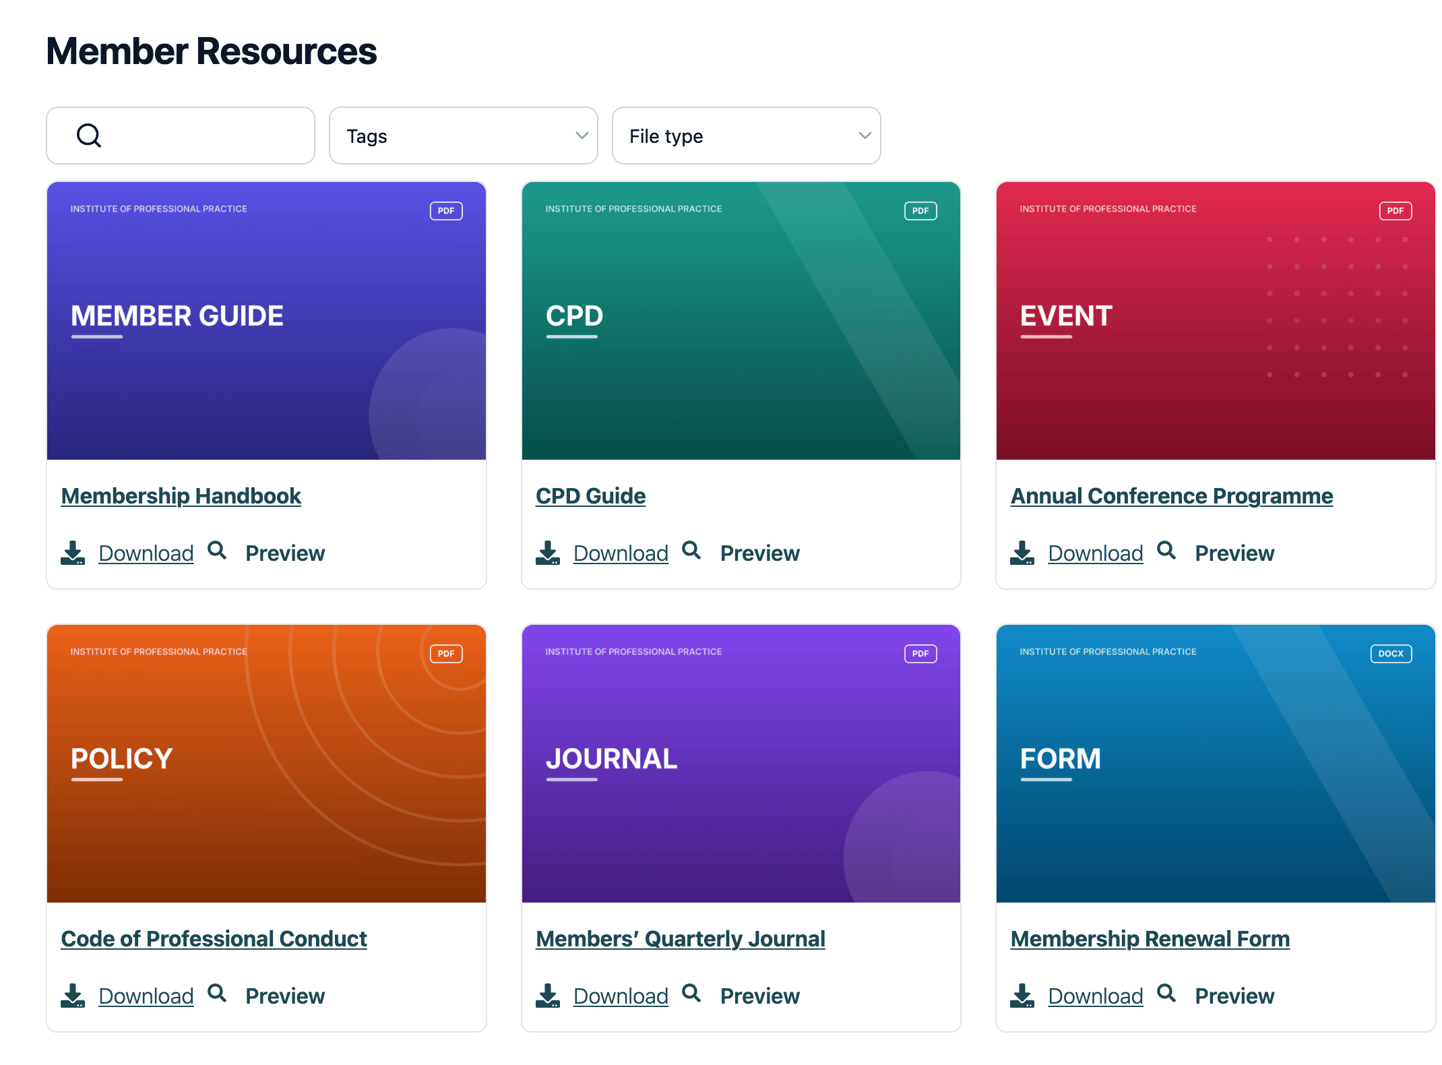
Task: Click download icon for Annual Conference Programme
Action: pos(1022,553)
